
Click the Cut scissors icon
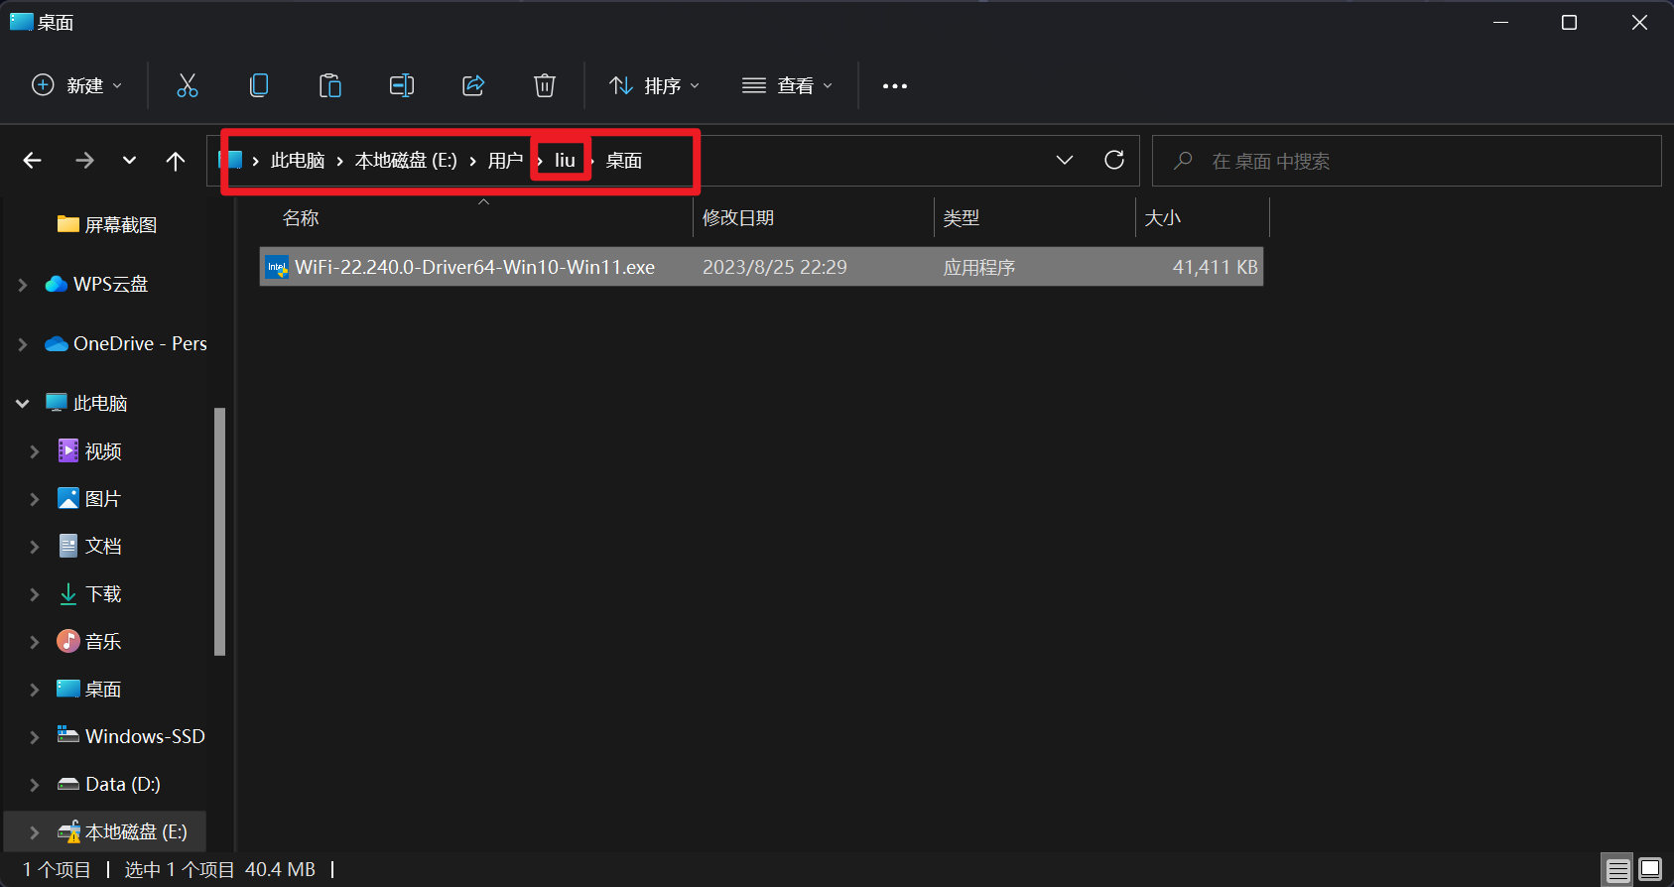188,85
